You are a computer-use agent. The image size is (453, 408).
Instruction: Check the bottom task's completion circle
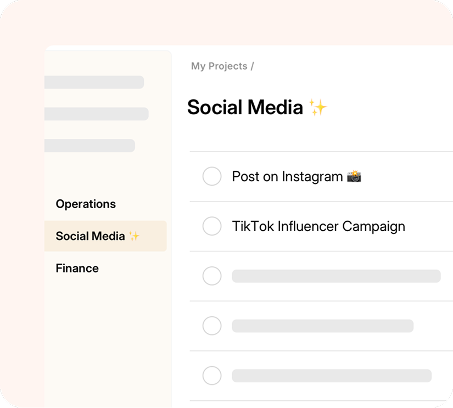[x=212, y=376]
